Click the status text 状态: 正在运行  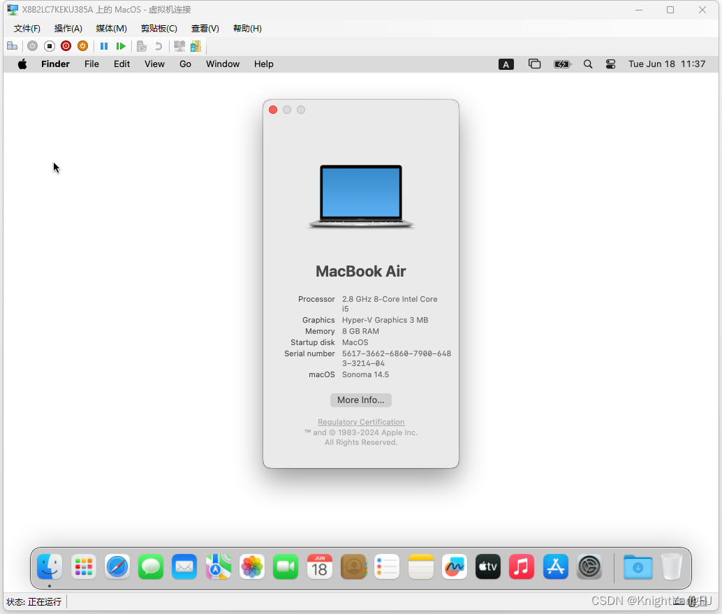coord(34,602)
